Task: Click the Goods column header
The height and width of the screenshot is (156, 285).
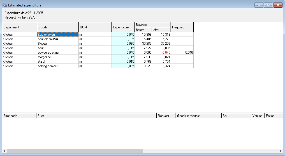Action: click(x=58, y=27)
